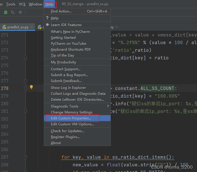Select Contact Support...
The image size is (197, 172).
77,69
